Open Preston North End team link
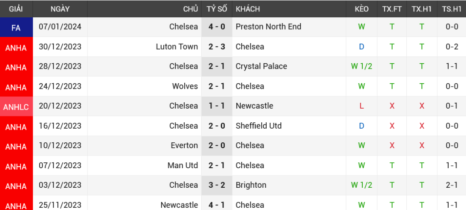Viewport: 466px width, 210px height. click(x=268, y=27)
